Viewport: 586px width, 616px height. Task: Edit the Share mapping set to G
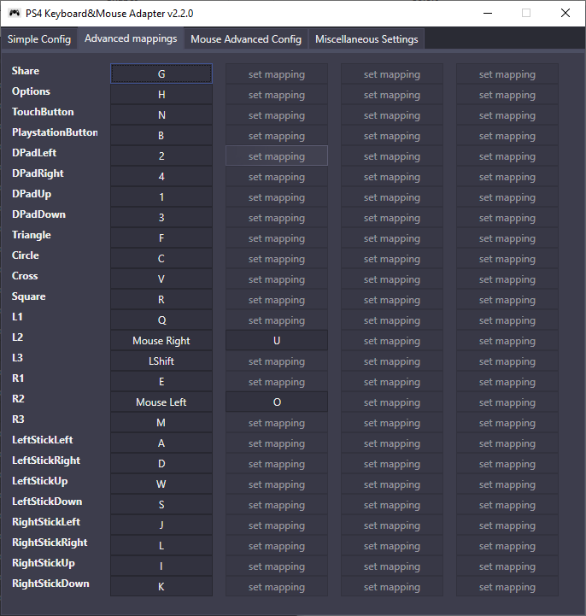161,73
